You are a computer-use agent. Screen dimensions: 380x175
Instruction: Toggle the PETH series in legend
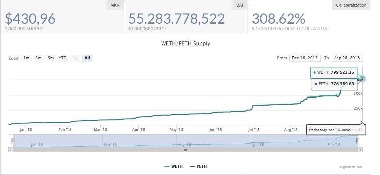pyautogui.click(x=198, y=166)
